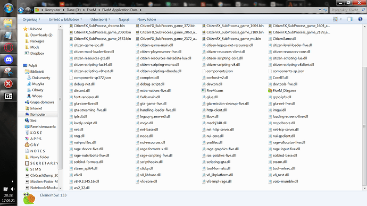Image resolution: width=367 pixels, height=206 pixels.
Task: Click the Sieć network icon
Action: click(x=27, y=121)
